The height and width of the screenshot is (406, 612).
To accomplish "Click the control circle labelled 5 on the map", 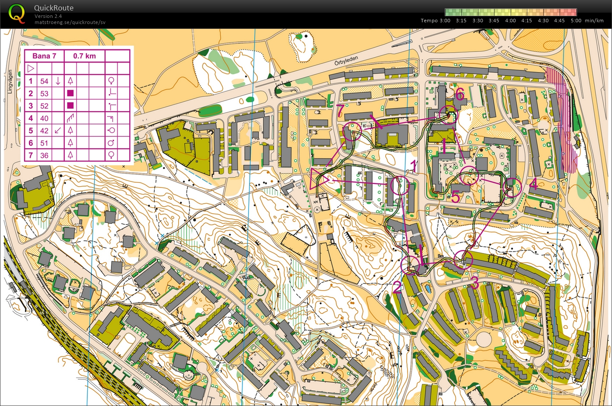I will 468,176.
